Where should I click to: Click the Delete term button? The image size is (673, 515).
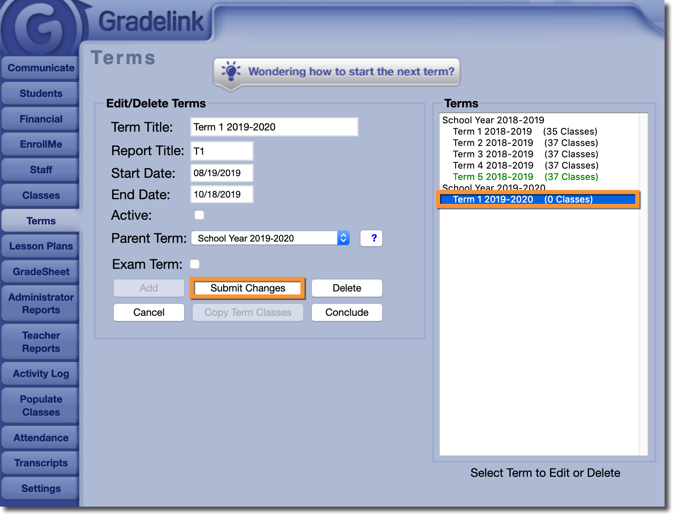coord(347,288)
